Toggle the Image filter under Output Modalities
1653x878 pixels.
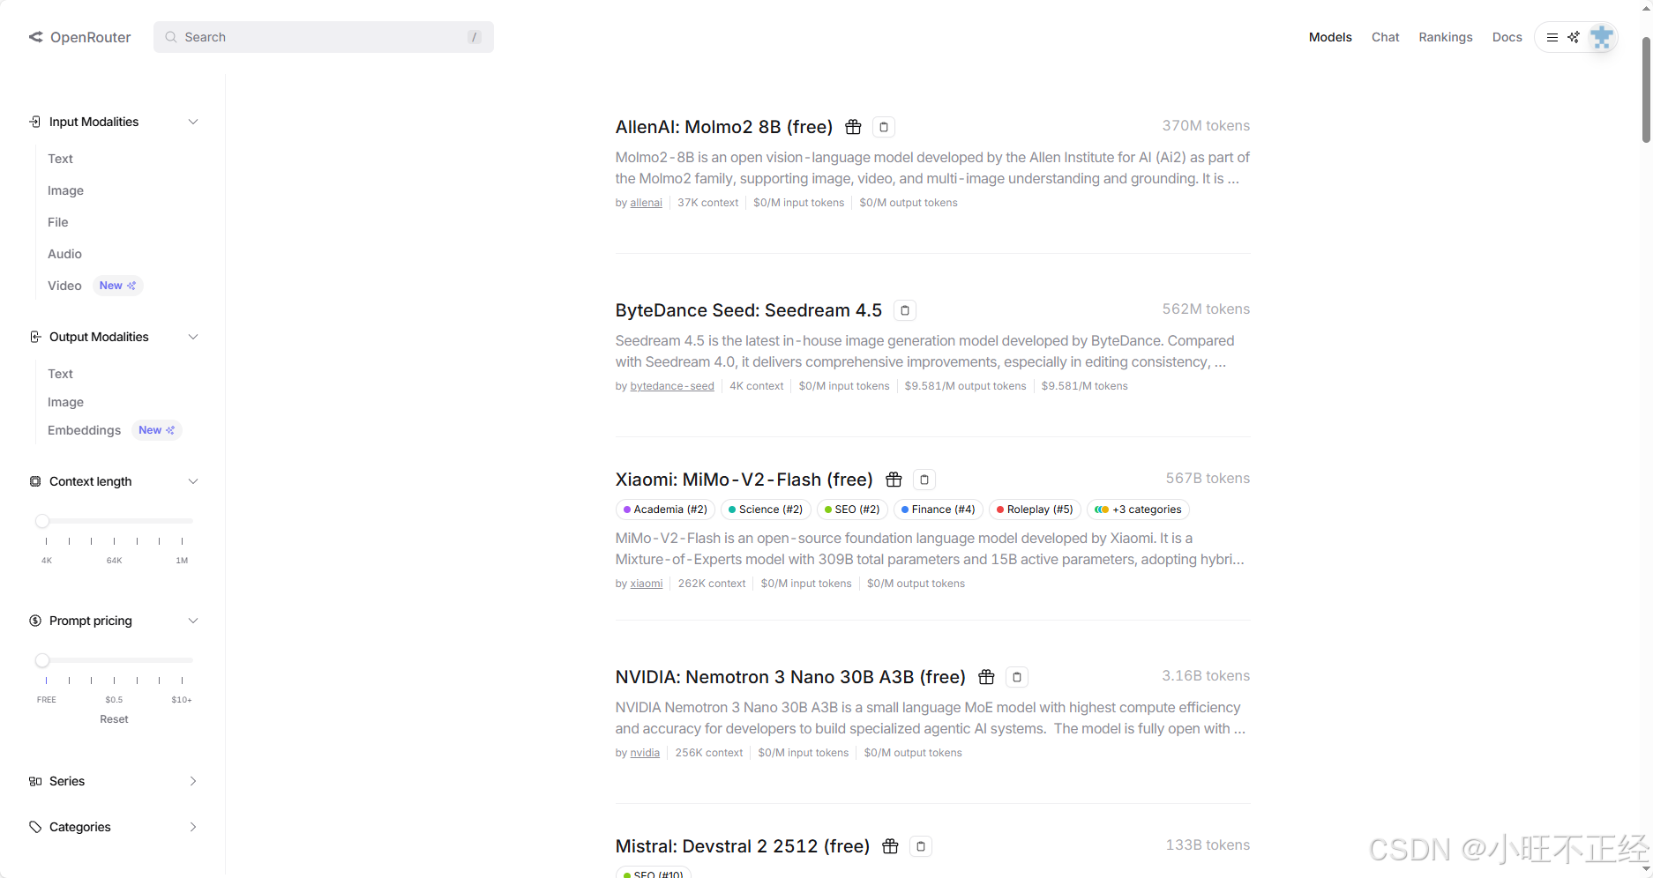coord(65,402)
